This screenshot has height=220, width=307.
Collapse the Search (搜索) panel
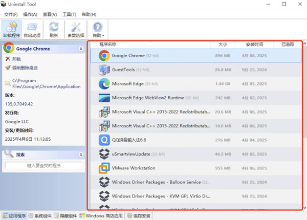(81, 155)
